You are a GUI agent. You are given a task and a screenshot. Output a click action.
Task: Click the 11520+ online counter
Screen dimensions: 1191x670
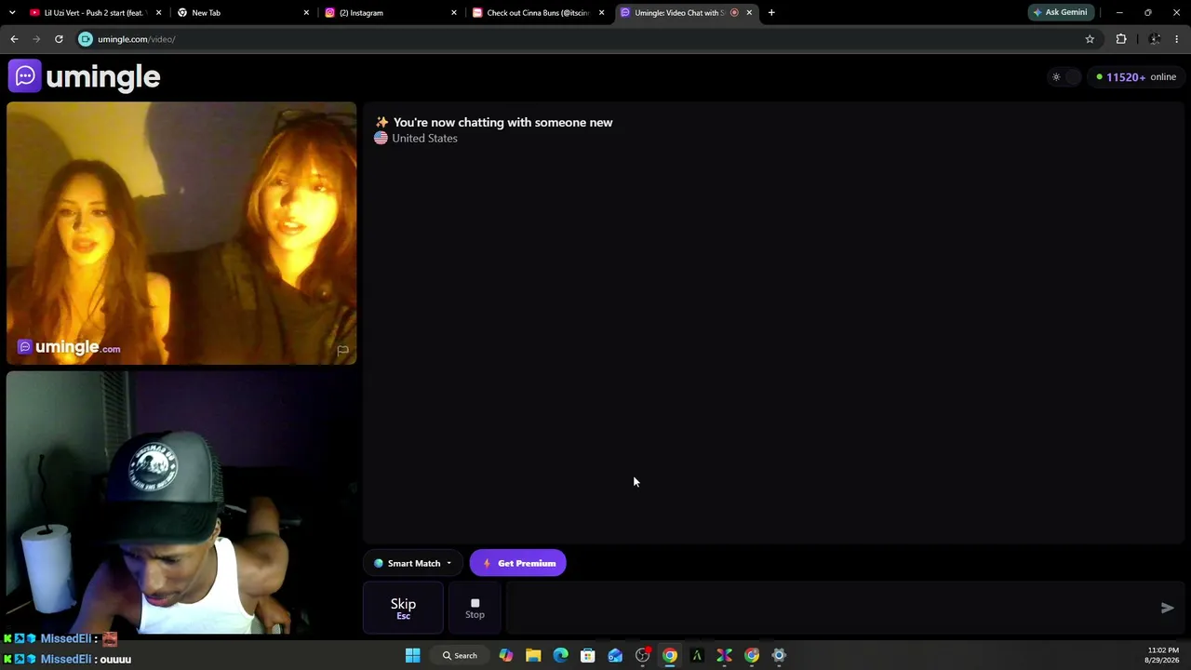(1136, 77)
